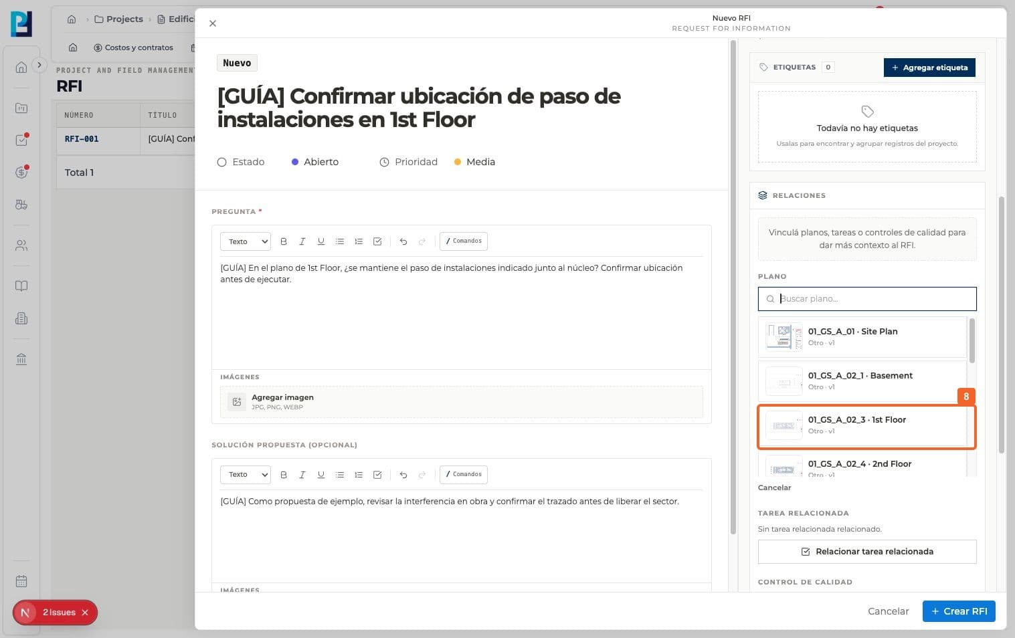Underline text in Solución propuesta editor
Viewport: 1015px width, 638px height.
pos(321,475)
